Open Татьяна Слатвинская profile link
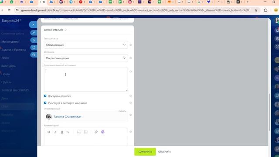This screenshot has height=157, width=279. (x=68, y=116)
